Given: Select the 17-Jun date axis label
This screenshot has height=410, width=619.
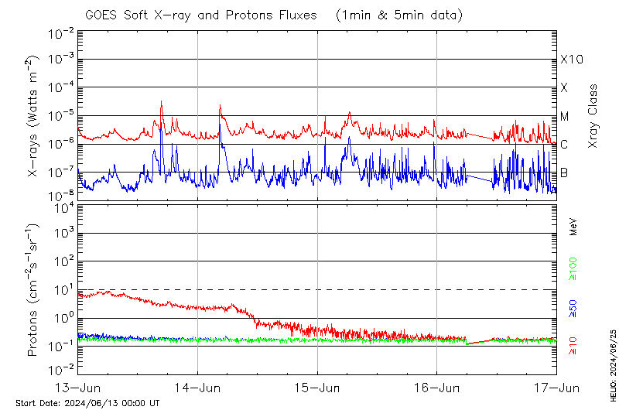Looking at the screenshot, I should click(x=556, y=387).
